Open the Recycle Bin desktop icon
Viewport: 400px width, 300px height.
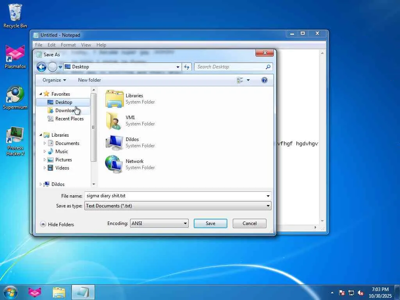coord(15,16)
